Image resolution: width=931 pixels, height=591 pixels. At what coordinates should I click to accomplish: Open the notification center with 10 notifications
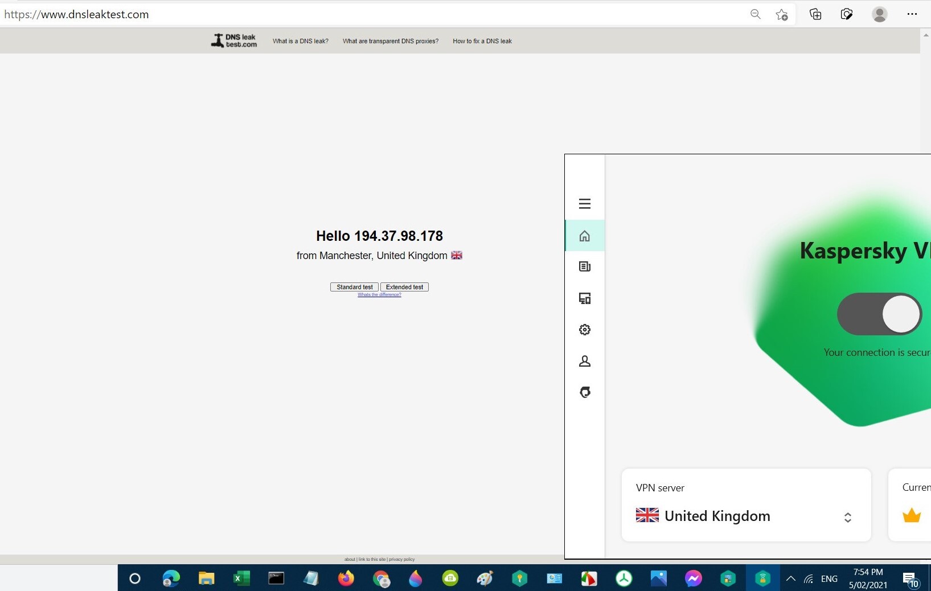point(911,580)
